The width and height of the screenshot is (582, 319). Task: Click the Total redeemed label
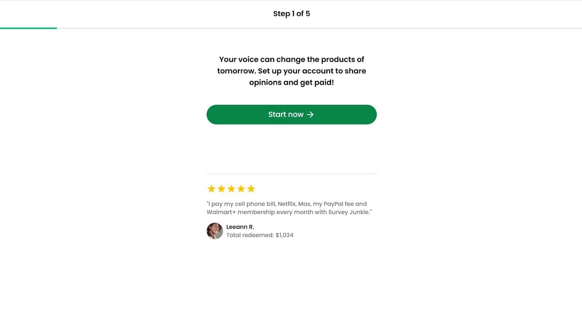click(250, 235)
